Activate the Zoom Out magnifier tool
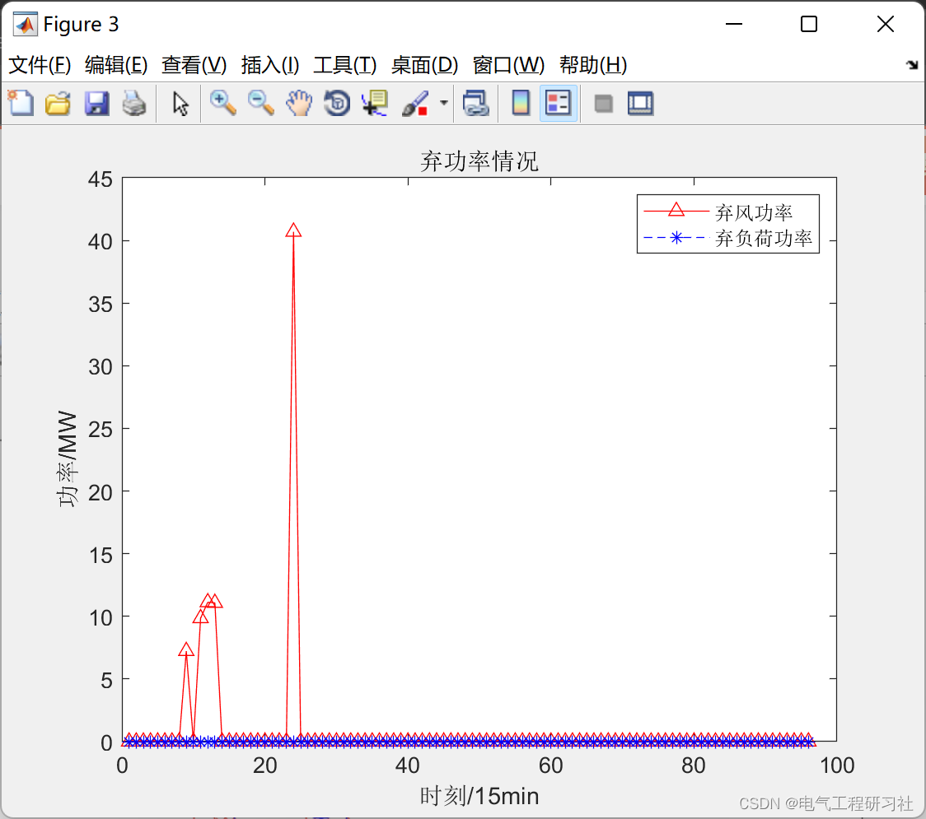This screenshot has width=926, height=819. 261,103
